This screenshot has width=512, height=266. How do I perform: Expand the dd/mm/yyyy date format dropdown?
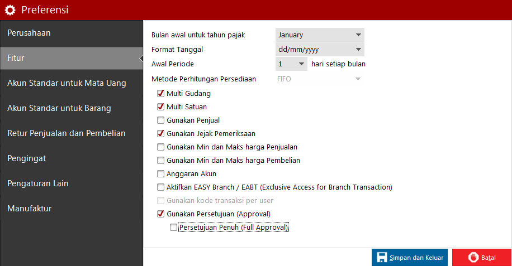(320, 50)
